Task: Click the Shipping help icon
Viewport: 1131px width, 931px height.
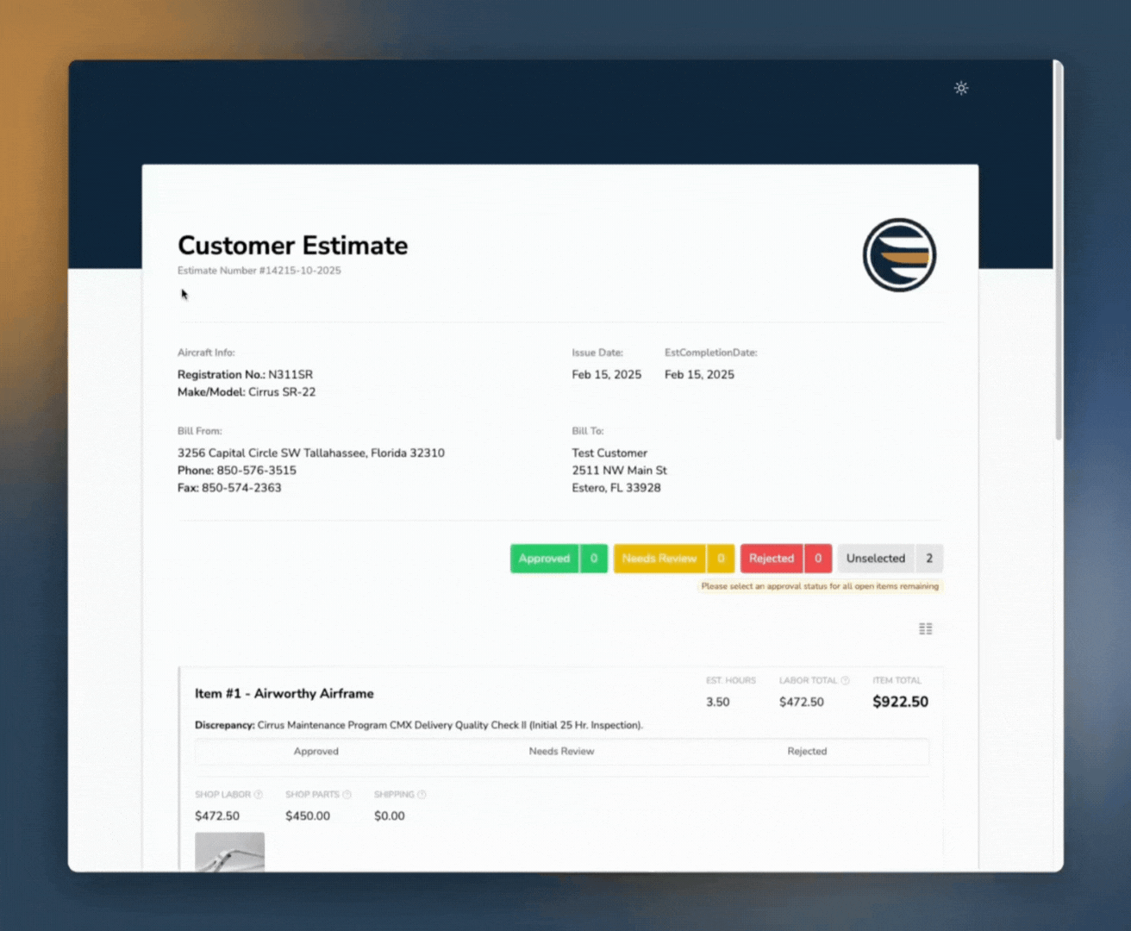Action: [422, 795]
